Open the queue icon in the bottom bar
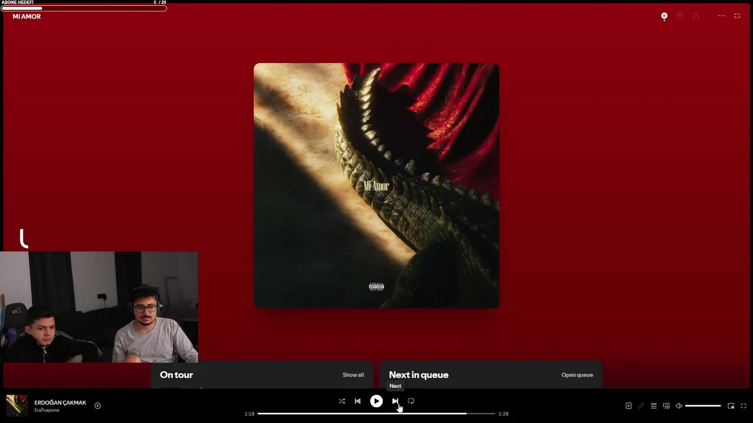Screen dimensions: 753x423 pyautogui.click(x=654, y=406)
